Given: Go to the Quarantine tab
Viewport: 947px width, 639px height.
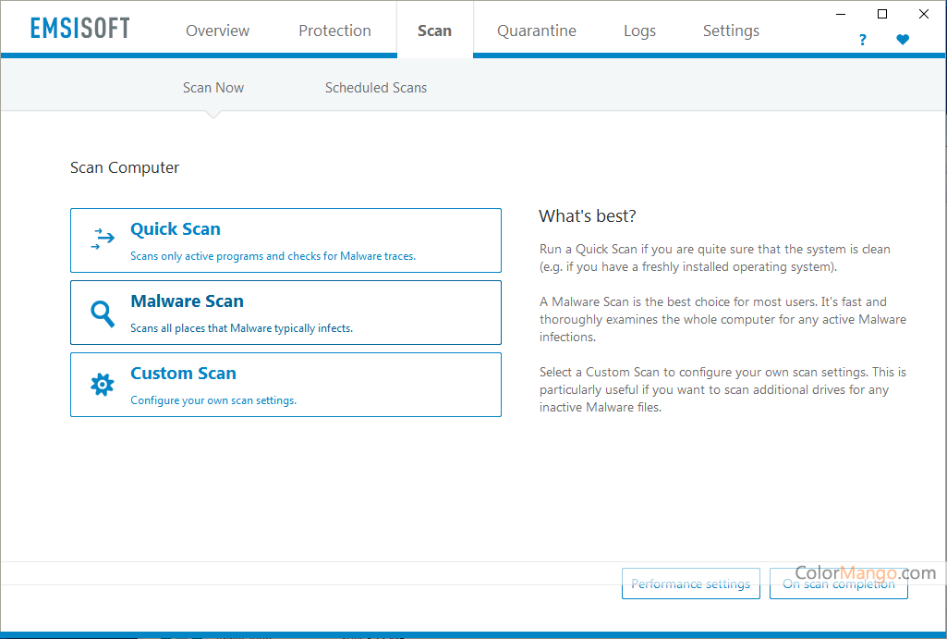Looking at the screenshot, I should coord(537,31).
